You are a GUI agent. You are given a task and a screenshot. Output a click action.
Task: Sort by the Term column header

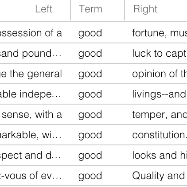click(x=90, y=9)
